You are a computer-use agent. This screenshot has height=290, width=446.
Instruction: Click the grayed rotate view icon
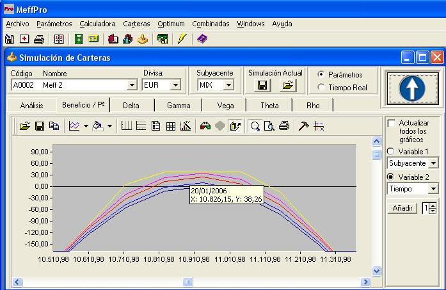220,125
